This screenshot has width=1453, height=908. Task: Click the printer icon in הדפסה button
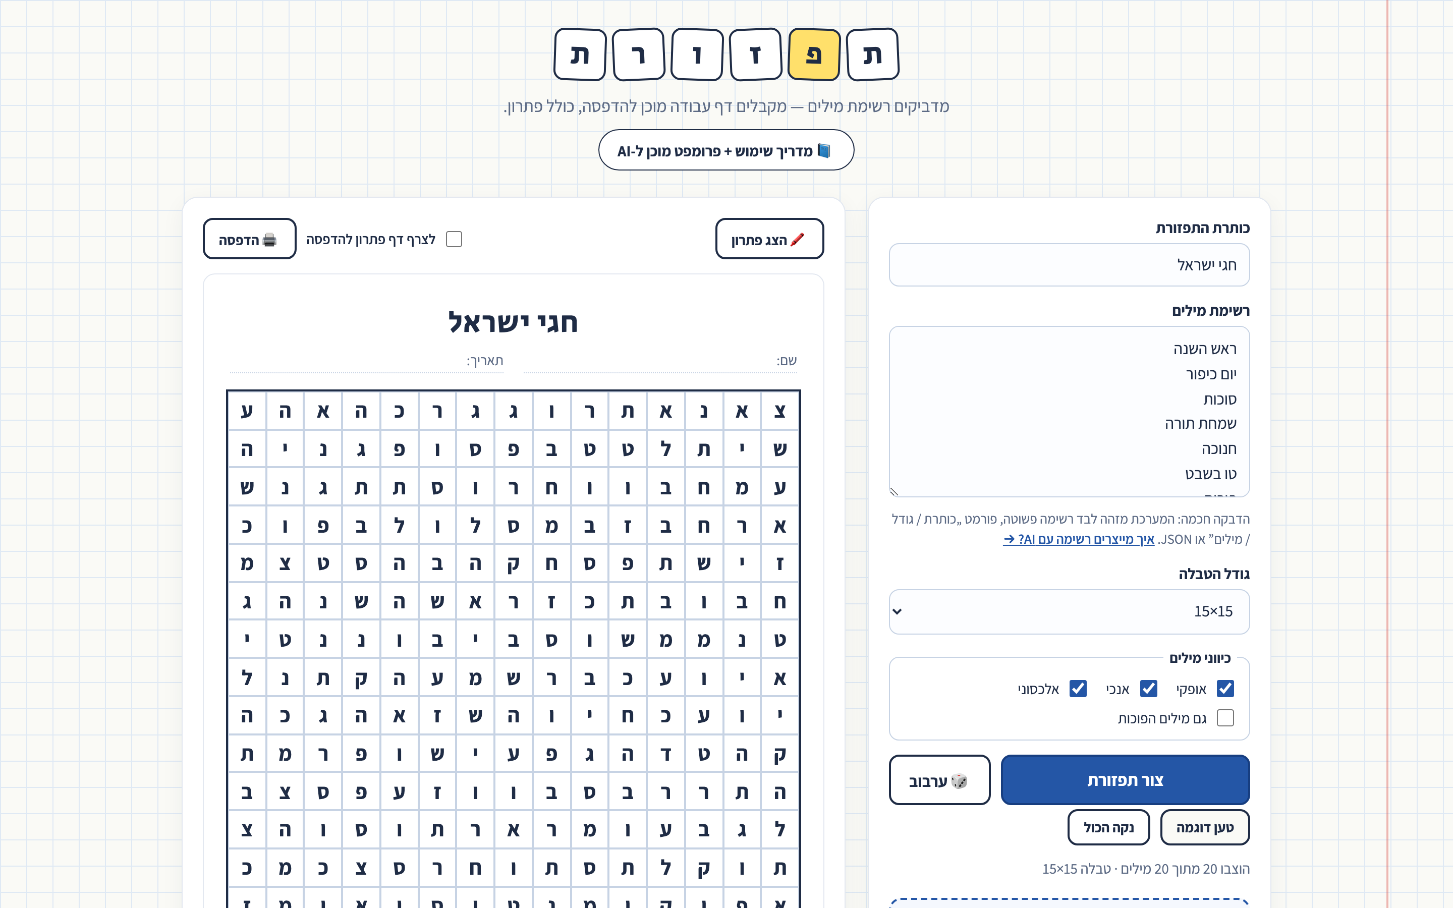tap(269, 240)
